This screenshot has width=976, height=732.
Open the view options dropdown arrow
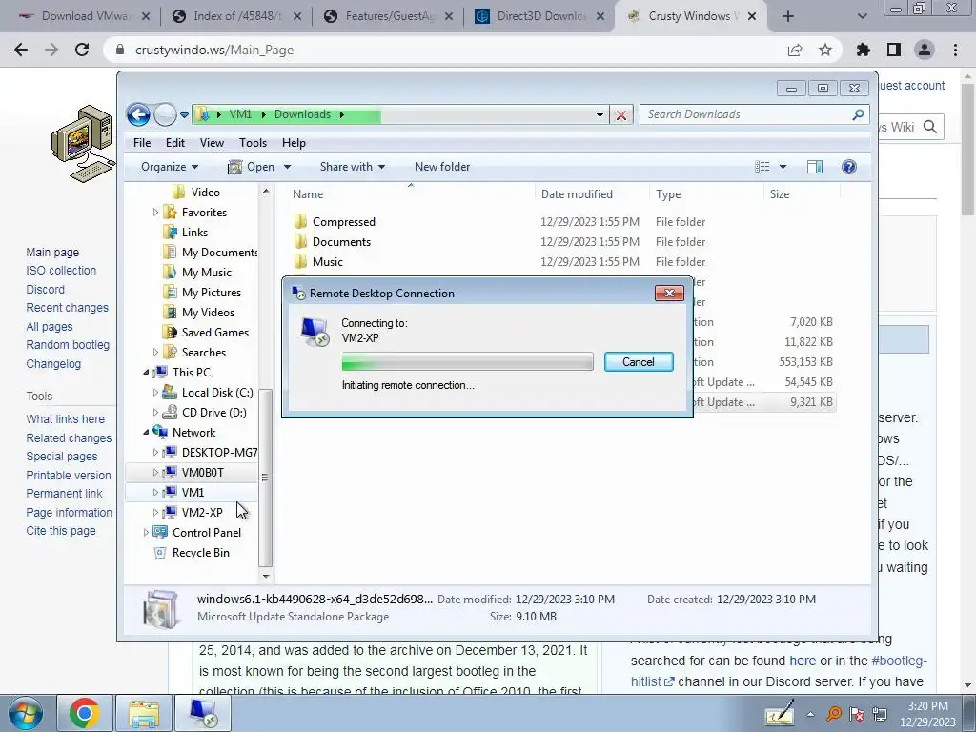783,167
